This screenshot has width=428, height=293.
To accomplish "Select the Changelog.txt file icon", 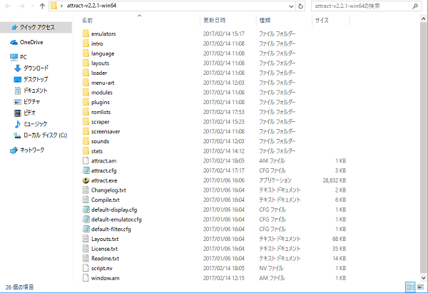I will pyautogui.click(x=86, y=190).
